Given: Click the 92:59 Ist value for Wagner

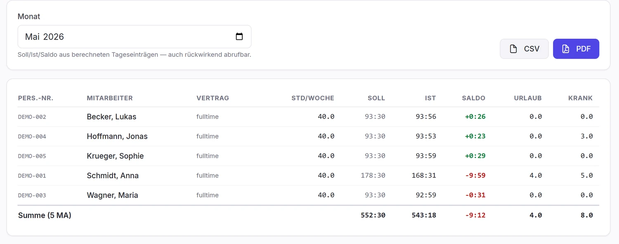Looking at the screenshot, I should [x=426, y=195].
